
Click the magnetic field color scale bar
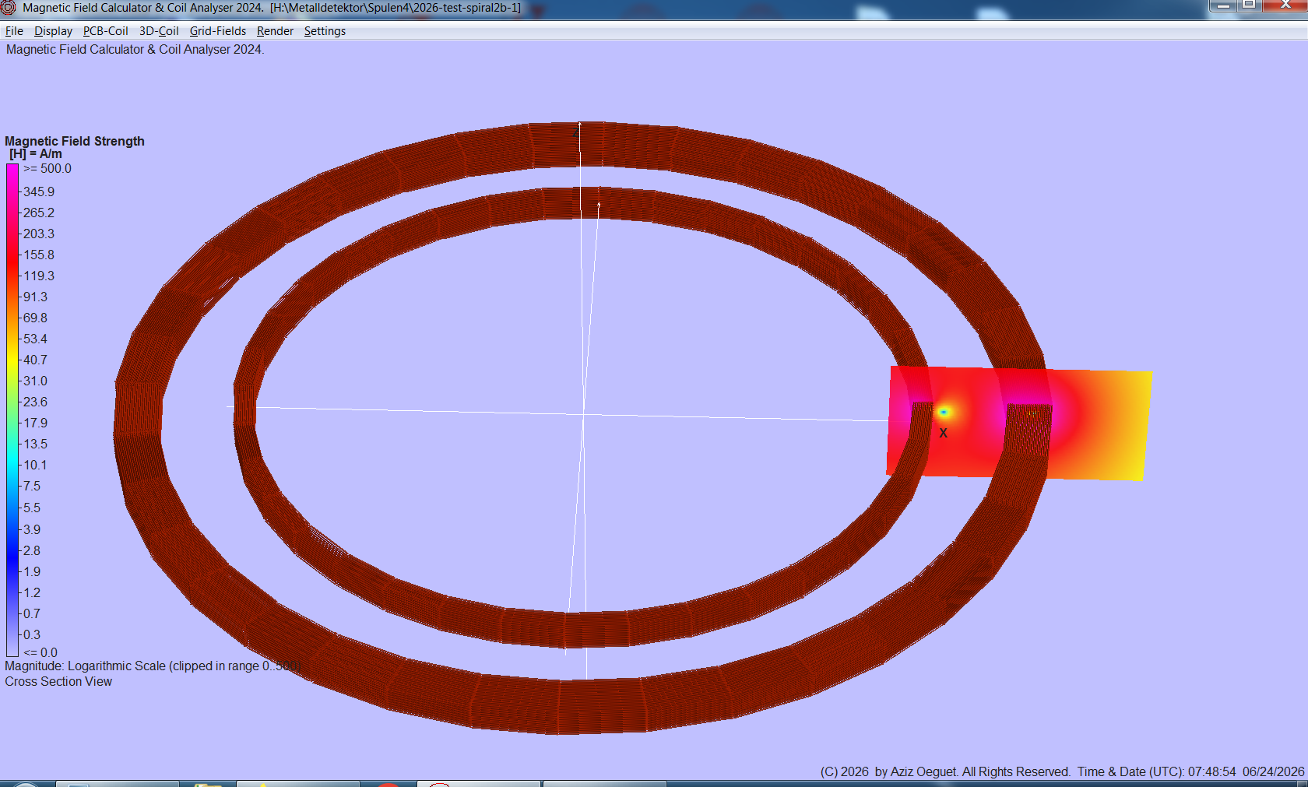(12, 410)
